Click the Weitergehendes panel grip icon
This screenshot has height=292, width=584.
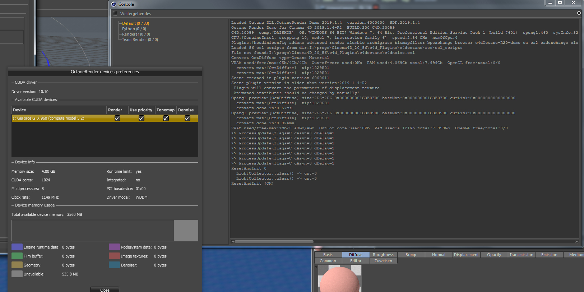click(x=115, y=13)
